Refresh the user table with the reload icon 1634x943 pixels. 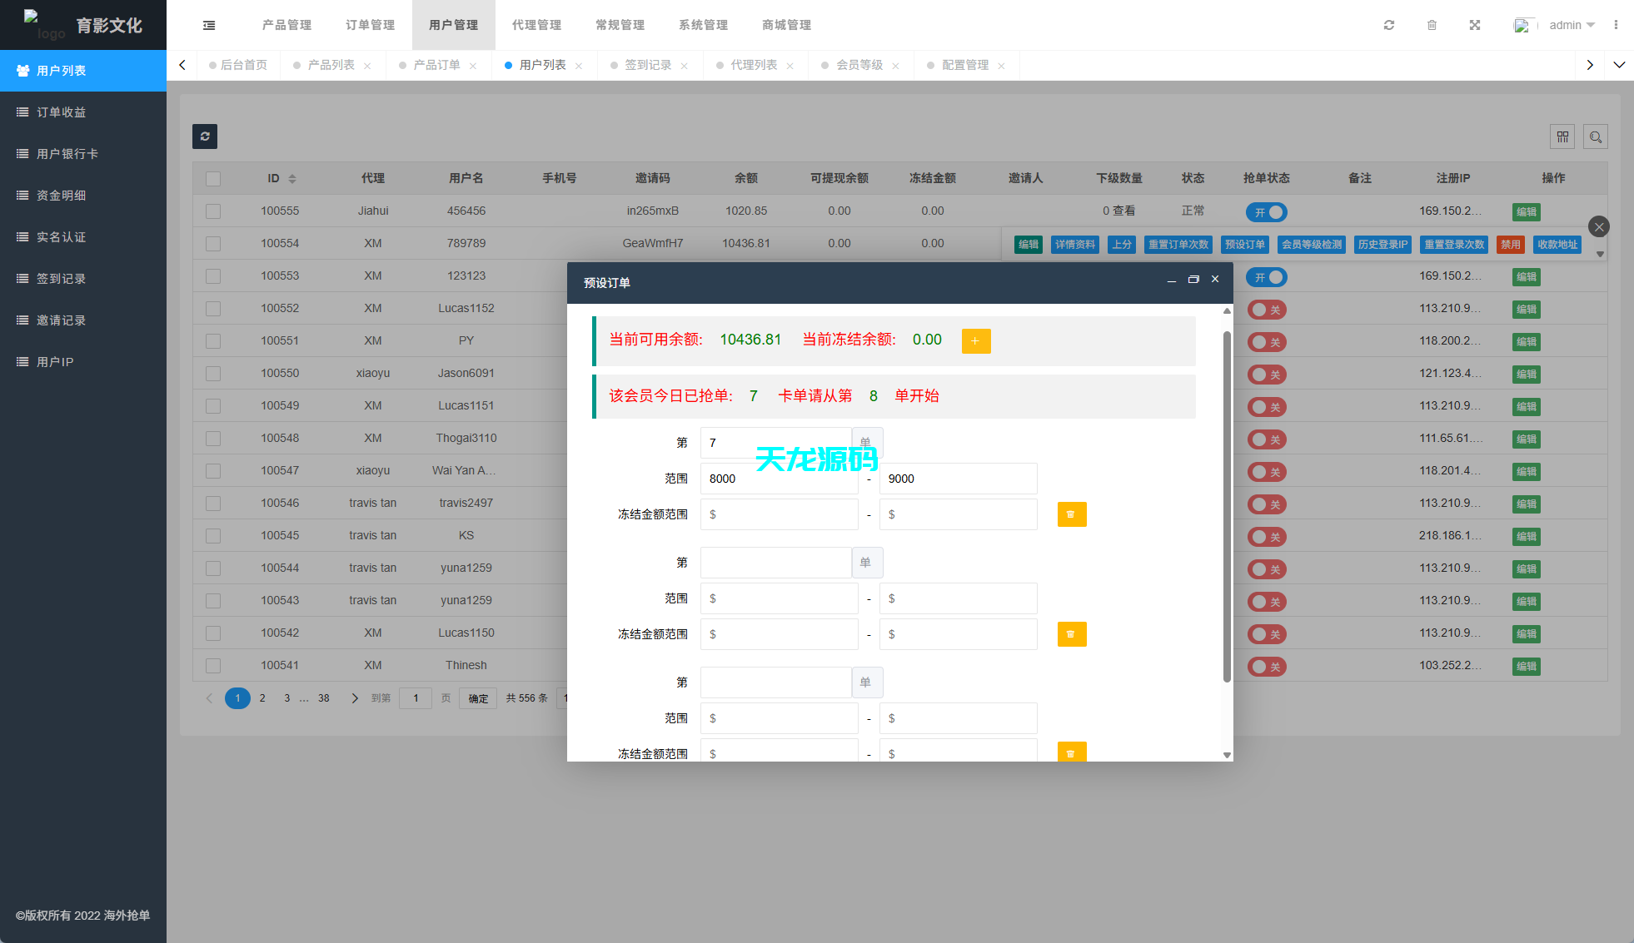[205, 136]
